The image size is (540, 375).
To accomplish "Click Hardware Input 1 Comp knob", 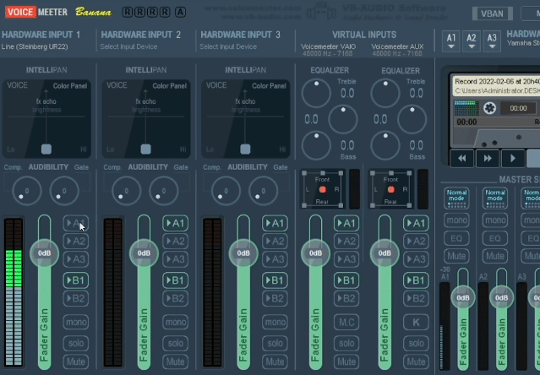I will 25,191.
